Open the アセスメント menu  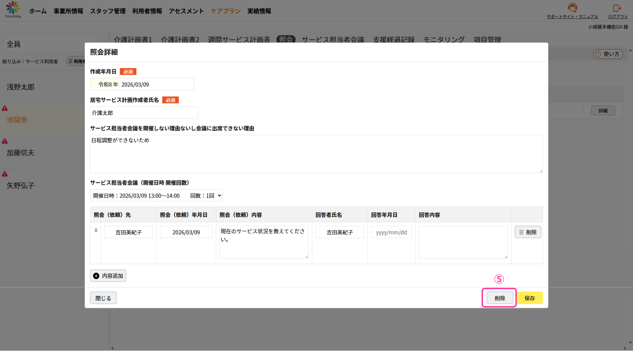click(x=186, y=11)
